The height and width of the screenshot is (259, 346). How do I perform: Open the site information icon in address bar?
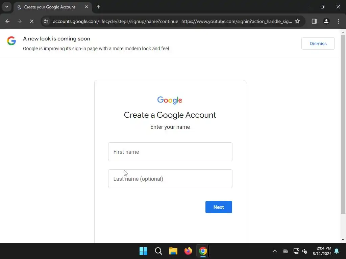point(46,21)
